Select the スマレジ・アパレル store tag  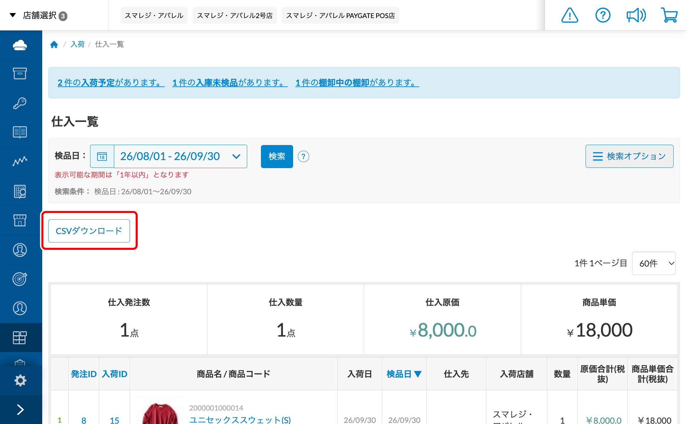point(154,15)
